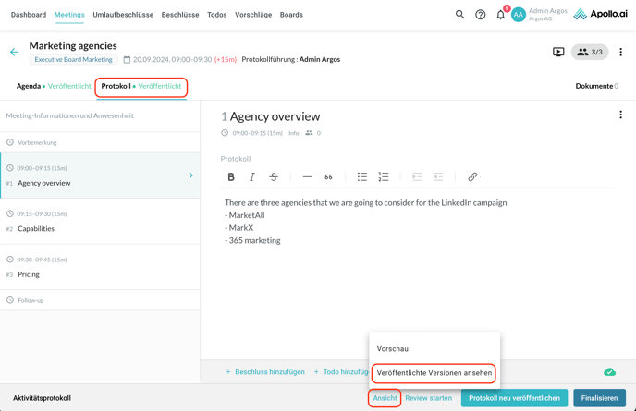Screen dimensions: 636x411
Task: Select agenda item #2 Capabilities
Action: 36,228
